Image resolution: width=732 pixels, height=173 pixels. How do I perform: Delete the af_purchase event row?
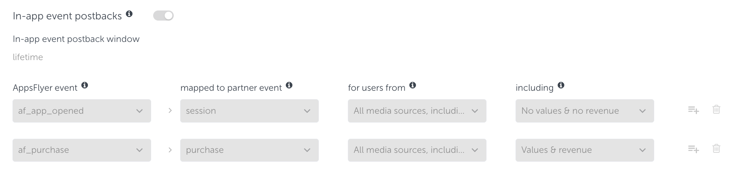coord(716,148)
